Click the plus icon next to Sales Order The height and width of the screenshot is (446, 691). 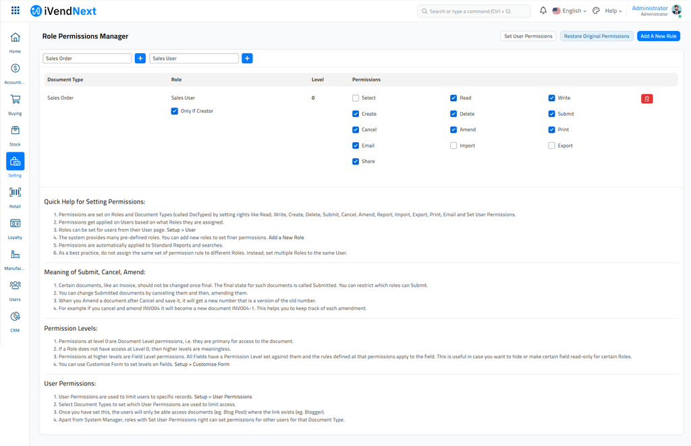(140, 58)
